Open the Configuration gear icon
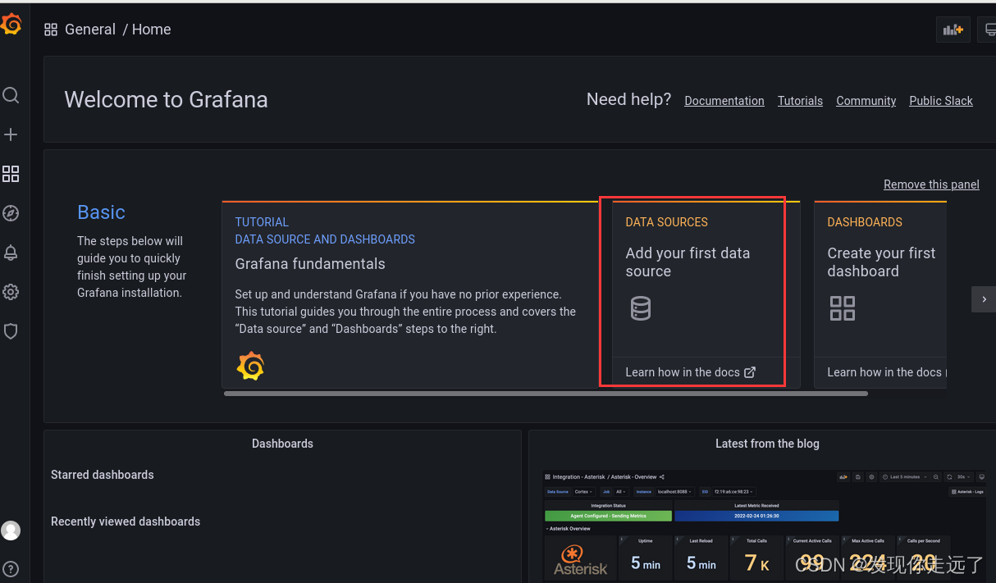Viewport: 996px width, 583px height. point(11,292)
